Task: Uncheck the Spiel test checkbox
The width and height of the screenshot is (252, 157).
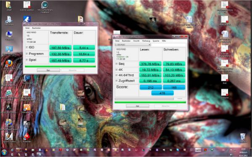Action: (27, 60)
